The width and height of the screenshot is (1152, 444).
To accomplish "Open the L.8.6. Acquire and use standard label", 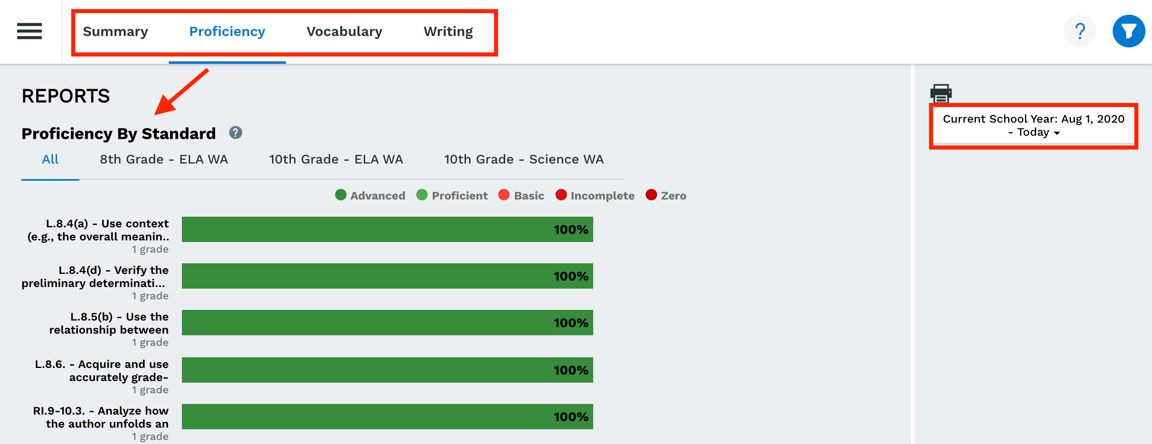I will coord(102,370).
